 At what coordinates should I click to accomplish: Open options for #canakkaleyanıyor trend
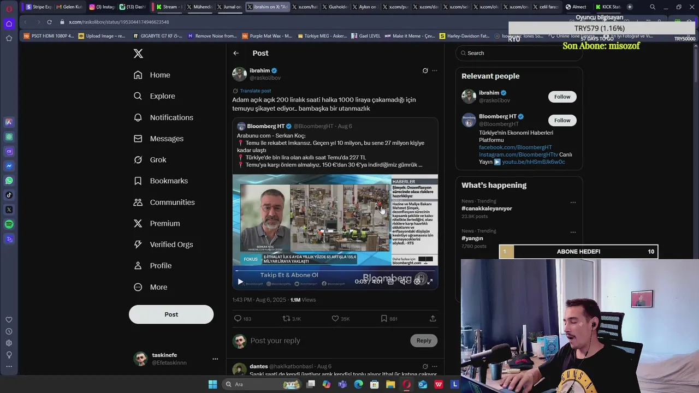tap(573, 202)
